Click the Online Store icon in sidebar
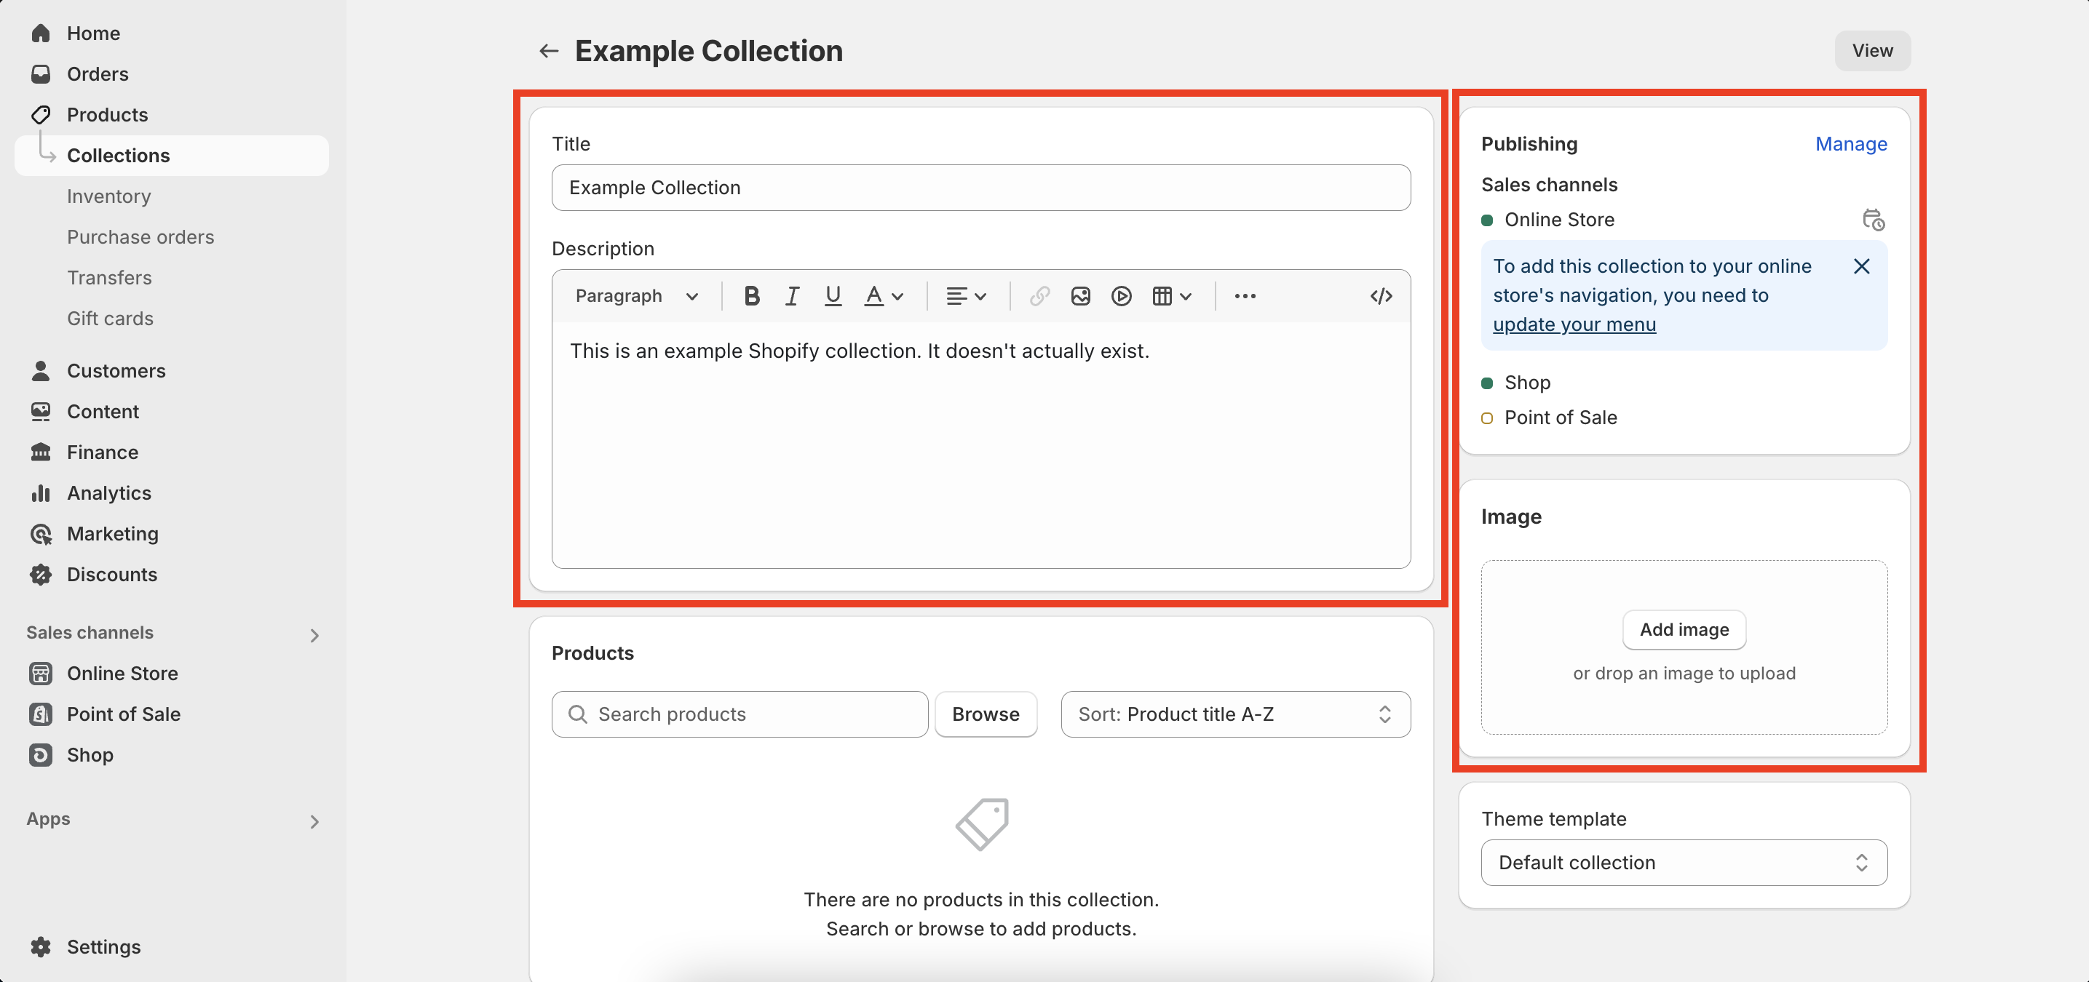2089x982 pixels. [x=41, y=674]
